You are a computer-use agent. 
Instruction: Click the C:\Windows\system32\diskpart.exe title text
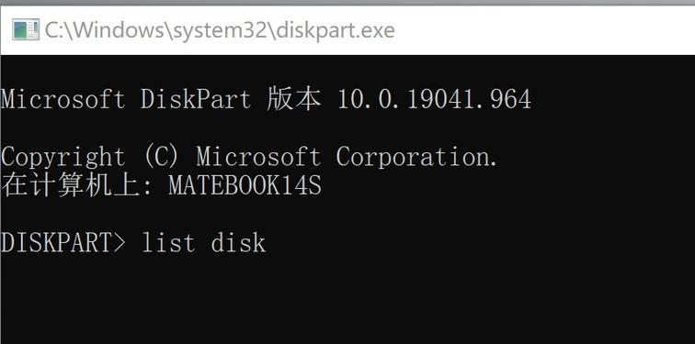[x=220, y=30]
